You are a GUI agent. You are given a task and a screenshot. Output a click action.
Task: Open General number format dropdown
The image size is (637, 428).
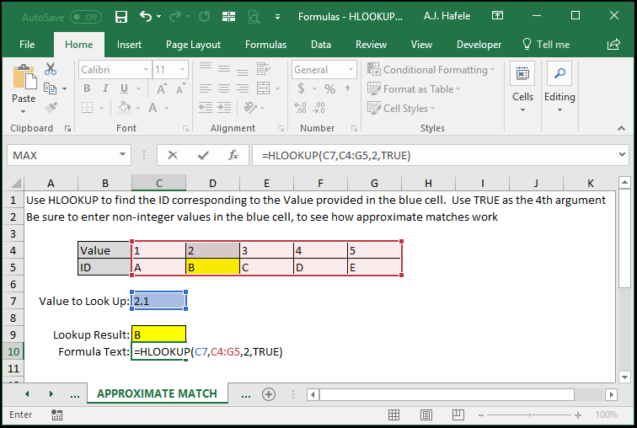click(x=351, y=70)
